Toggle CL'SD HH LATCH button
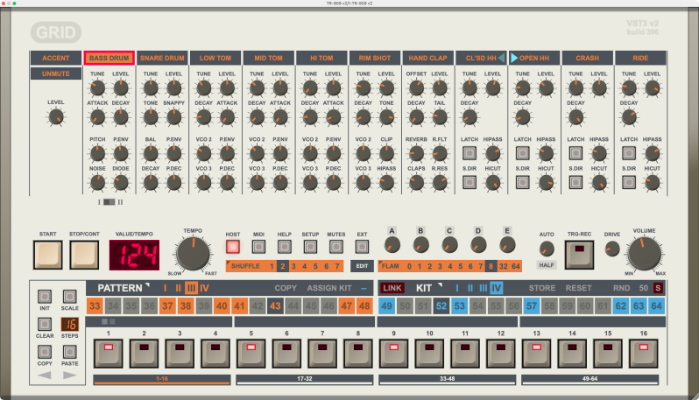Image resolution: width=699 pixels, height=400 pixels. [469, 153]
